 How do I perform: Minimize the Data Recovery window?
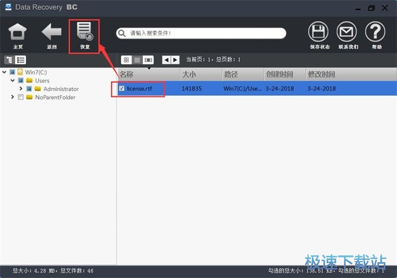[x=358, y=8]
